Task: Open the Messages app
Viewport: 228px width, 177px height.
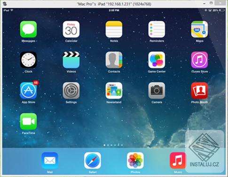Action: point(28,29)
